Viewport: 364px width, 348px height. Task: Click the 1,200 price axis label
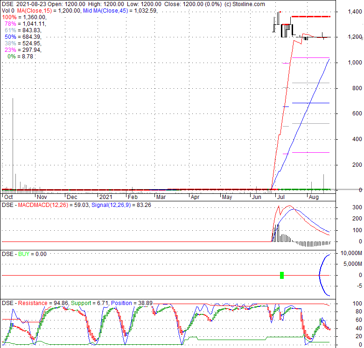coord(355,37)
